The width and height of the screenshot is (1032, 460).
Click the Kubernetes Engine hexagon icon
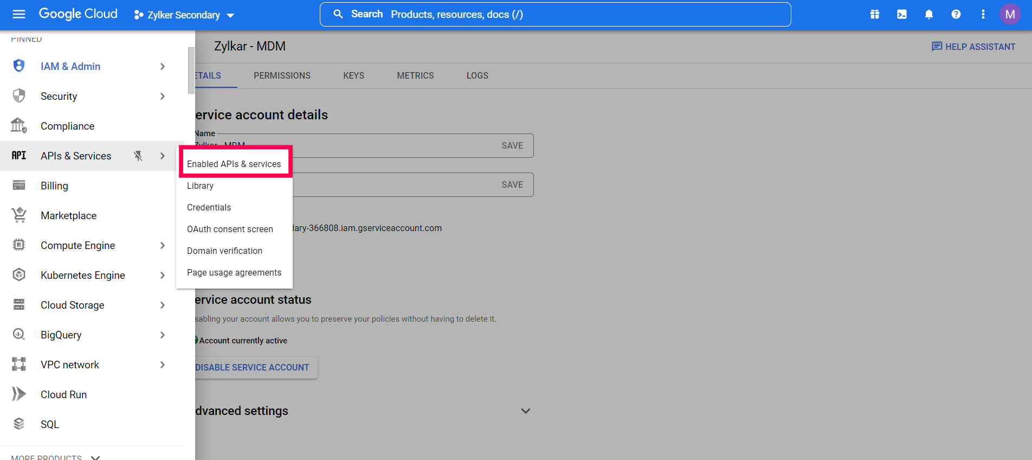pyautogui.click(x=19, y=275)
